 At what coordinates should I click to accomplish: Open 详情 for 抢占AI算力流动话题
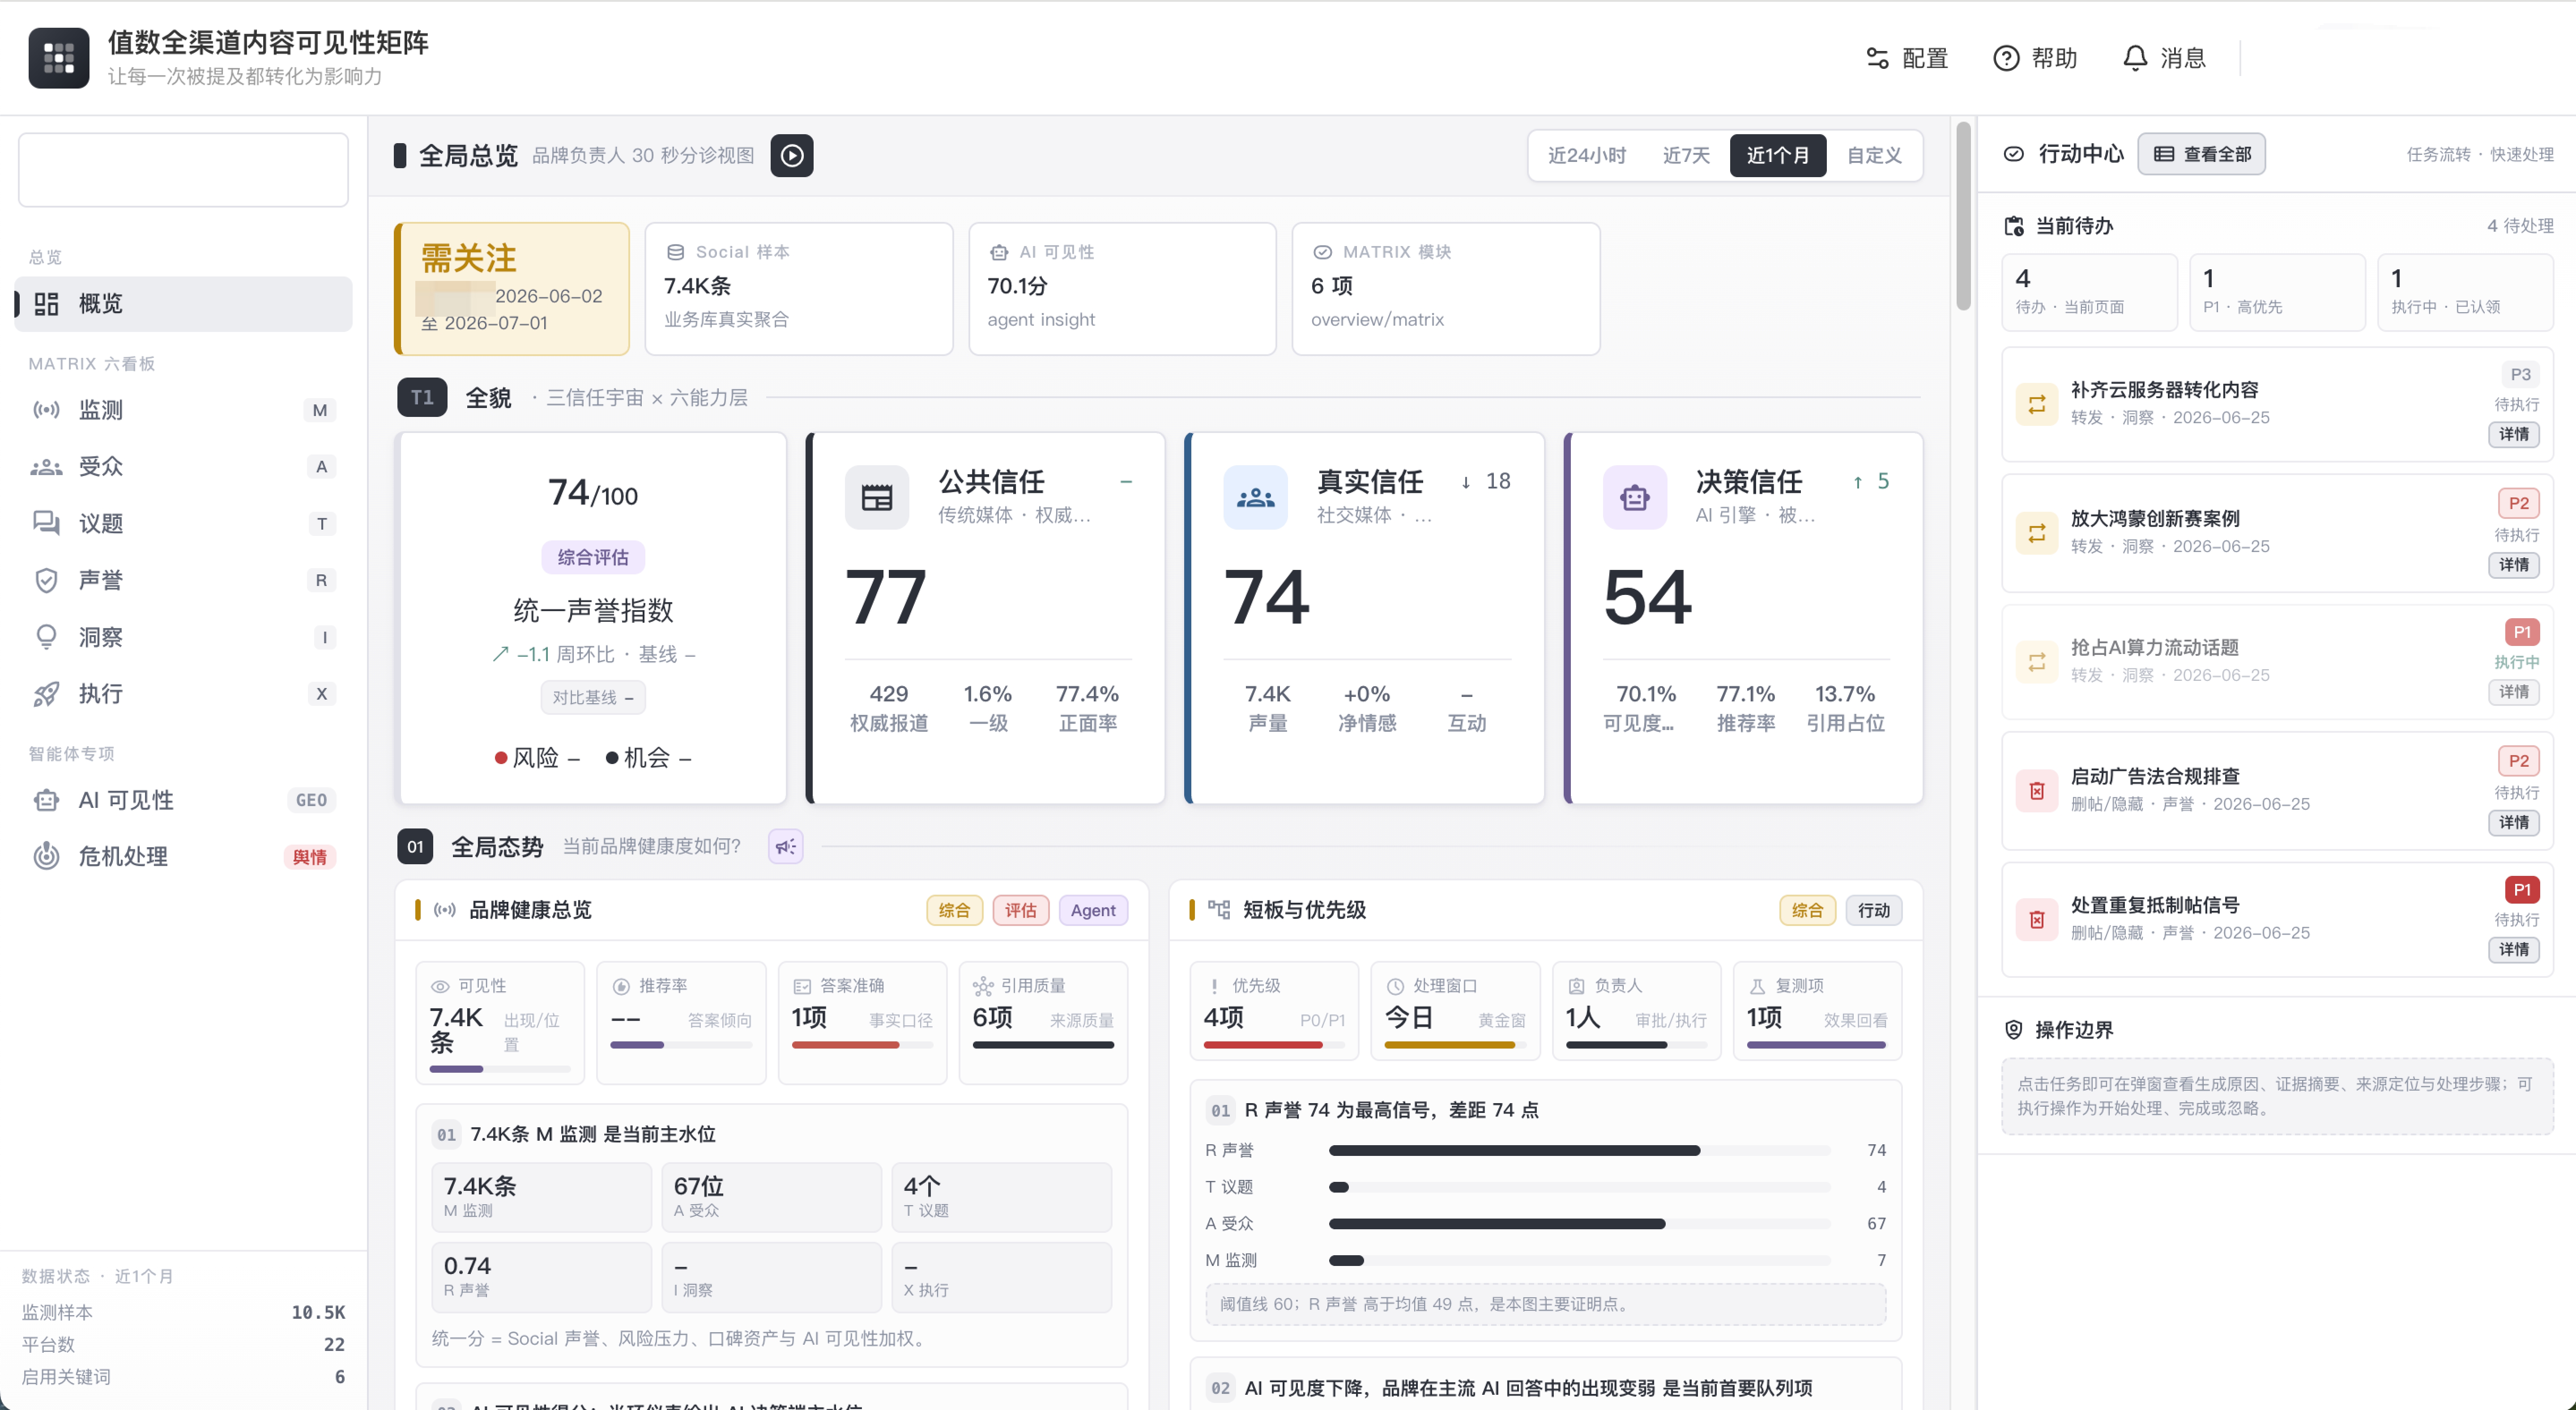2513,692
